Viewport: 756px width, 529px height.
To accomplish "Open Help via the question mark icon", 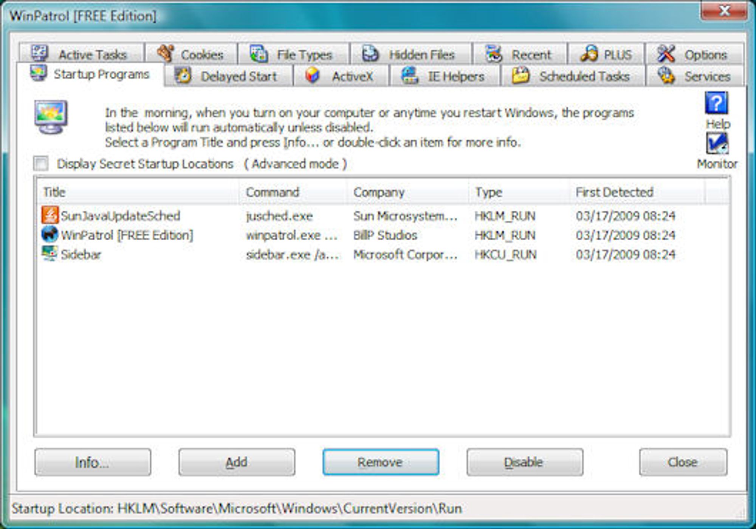I will tap(716, 103).
